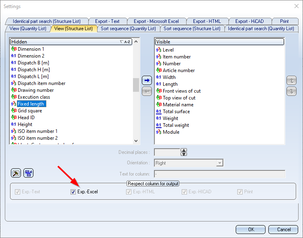Increase decimal places with spinner up arrow
The image size is (303, 238).
point(184,150)
